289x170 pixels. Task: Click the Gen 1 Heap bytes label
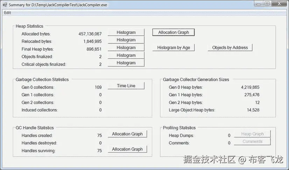(x=185, y=95)
